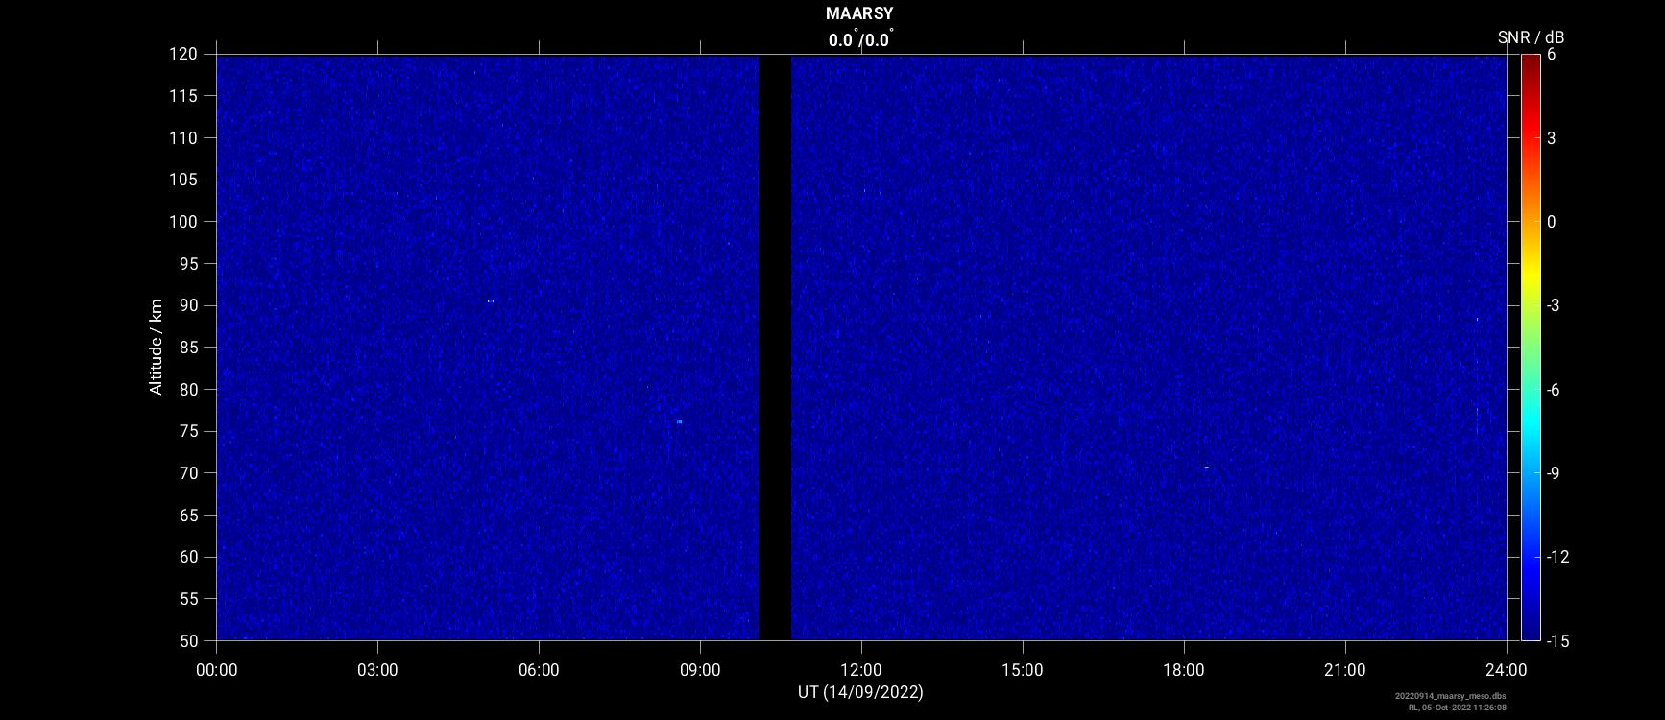The image size is (1665, 720).
Task: Click the 55 altitude tick label
Action: pyautogui.click(x=189, y=599)
